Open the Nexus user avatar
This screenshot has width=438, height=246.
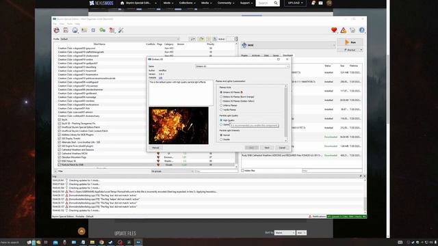coord(329,3)
